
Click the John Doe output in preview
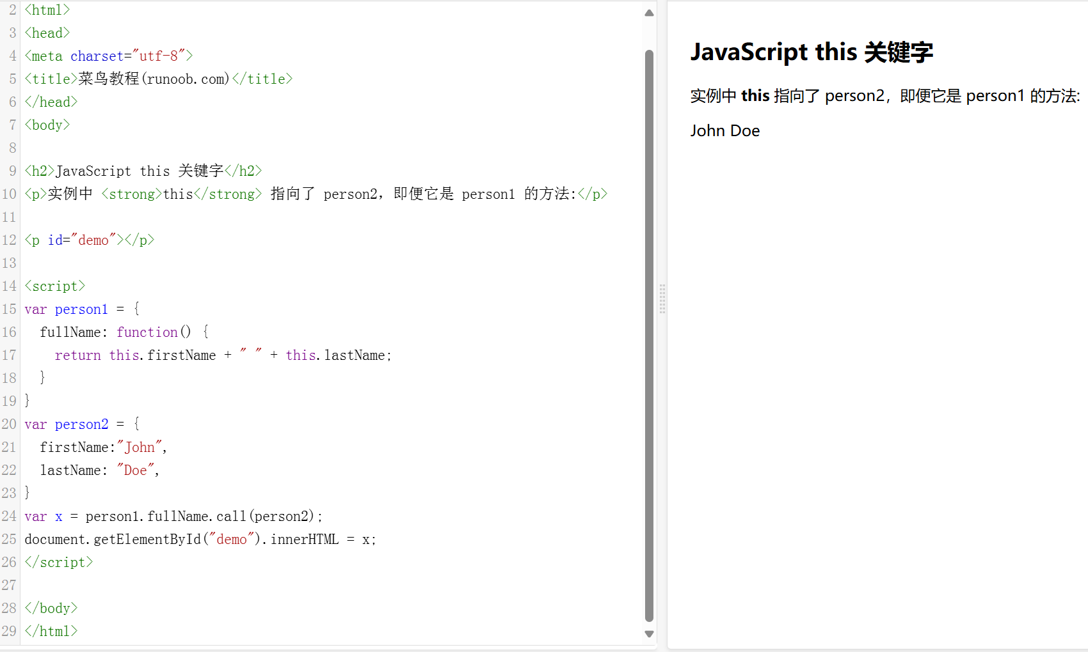(x=725, y=131)
